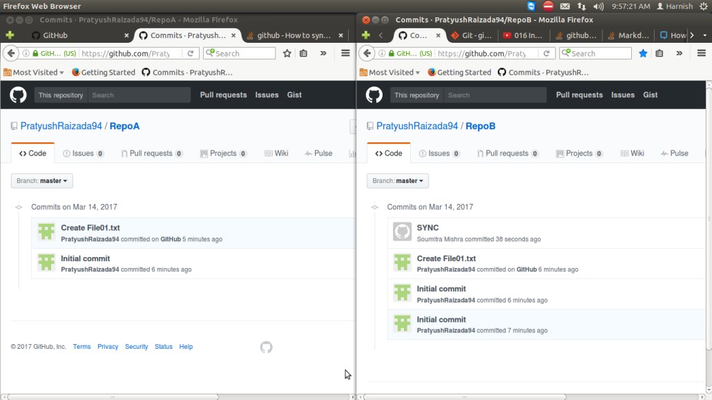Switch to 'github - How to syn...' tab
Screen dimensions: 712x400
pos(294,35)
